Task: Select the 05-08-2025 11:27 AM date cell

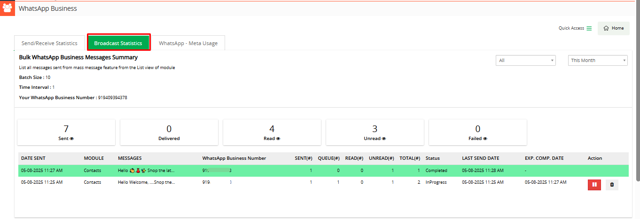Action: (42, 171)
